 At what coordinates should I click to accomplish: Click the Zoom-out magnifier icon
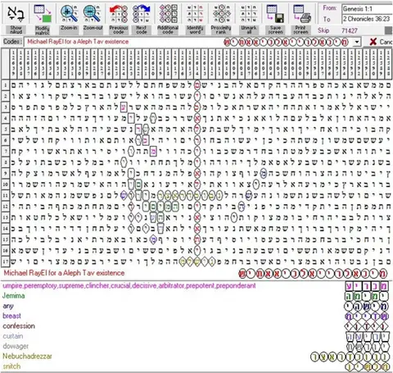[93, 14]
